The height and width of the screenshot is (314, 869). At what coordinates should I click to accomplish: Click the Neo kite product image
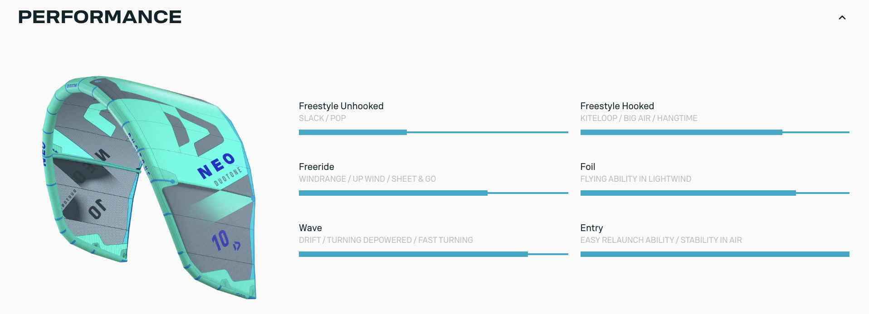click(150, 187)
